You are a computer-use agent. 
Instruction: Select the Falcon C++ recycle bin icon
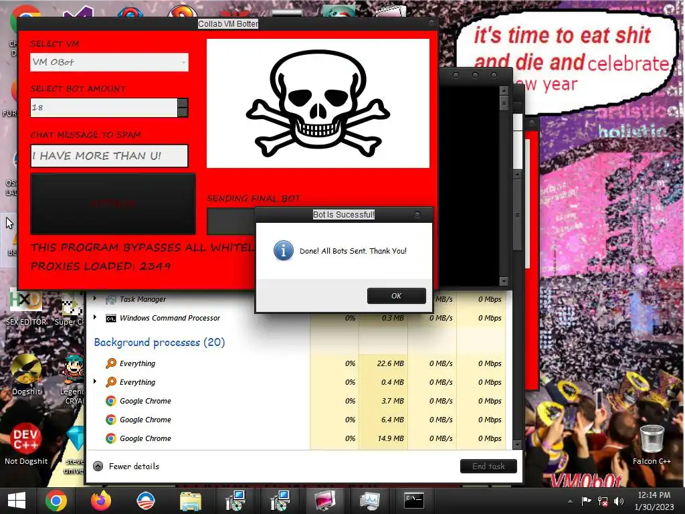pyautogui.click(x=652, y=444)
